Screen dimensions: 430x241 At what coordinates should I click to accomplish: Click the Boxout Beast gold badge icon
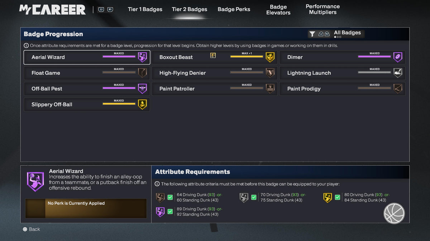[270, 57]
